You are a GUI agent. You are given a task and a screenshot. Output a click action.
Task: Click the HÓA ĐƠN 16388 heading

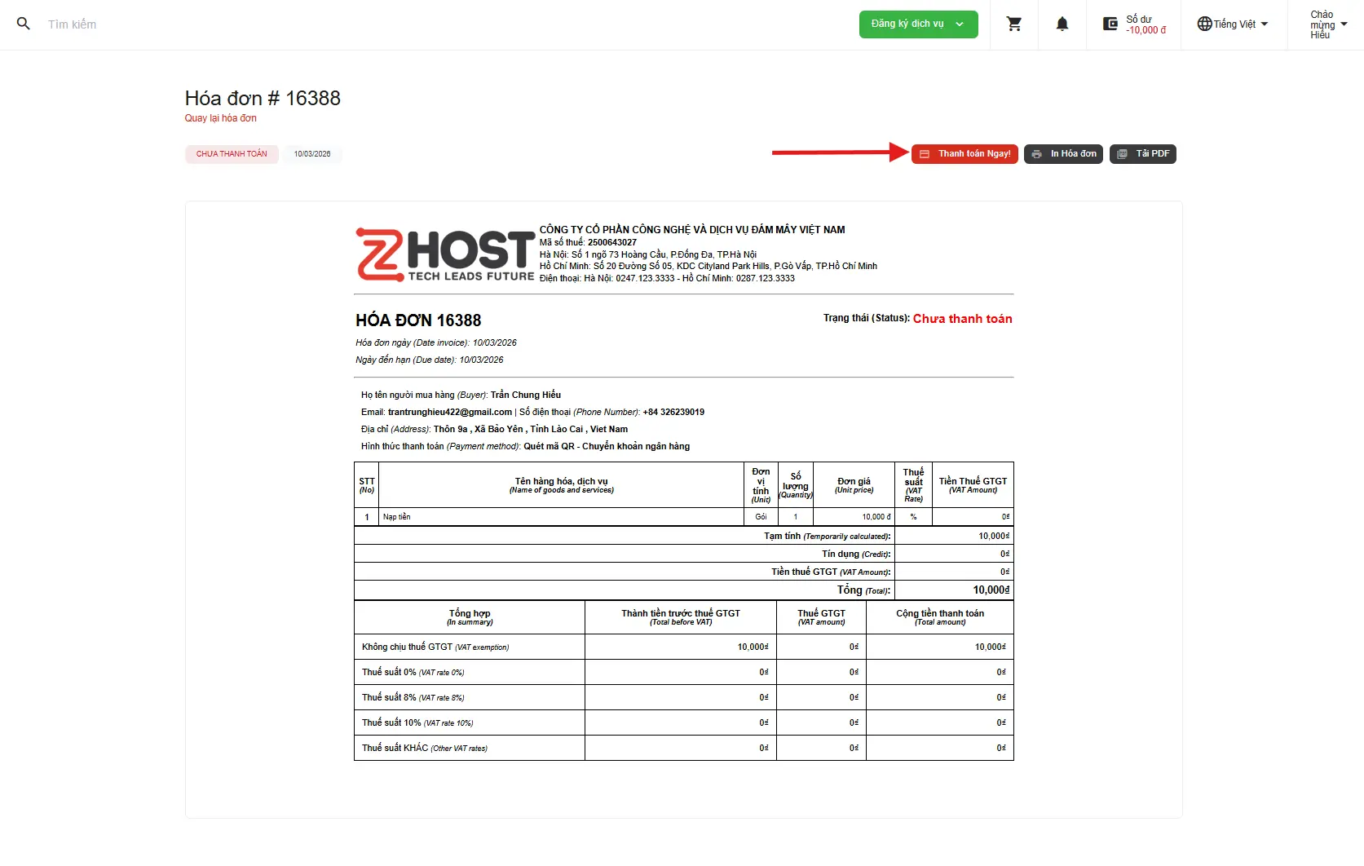(x=418, y=320)
